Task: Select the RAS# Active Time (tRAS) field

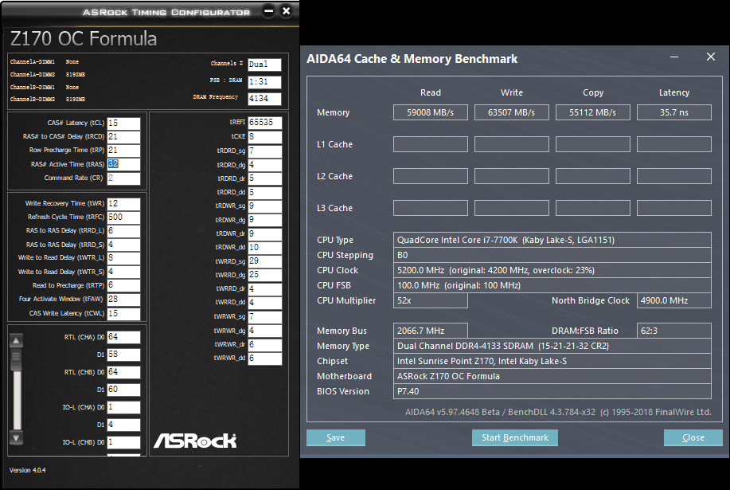Action: (123, 164)
